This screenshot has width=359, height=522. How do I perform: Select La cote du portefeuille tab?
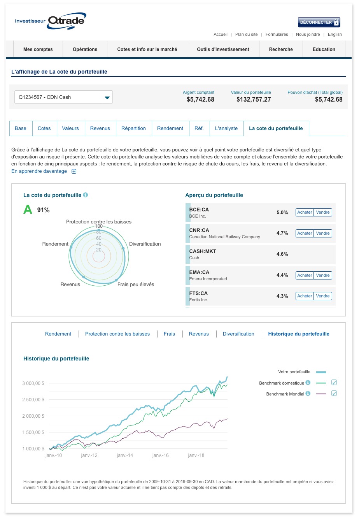pyautogui.click(x=276, y=128)
